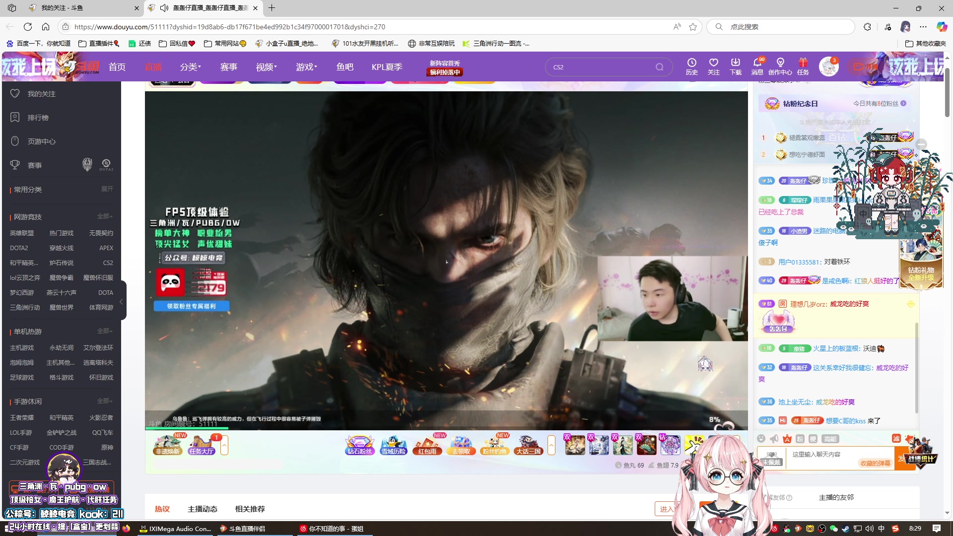Click the 钻石粉丝 diamond icon
The height and width of the screenshot is (536, 953).
359,445
